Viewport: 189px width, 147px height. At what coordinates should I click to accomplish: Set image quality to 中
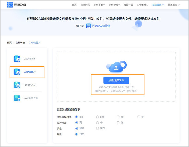pos(98,123)
